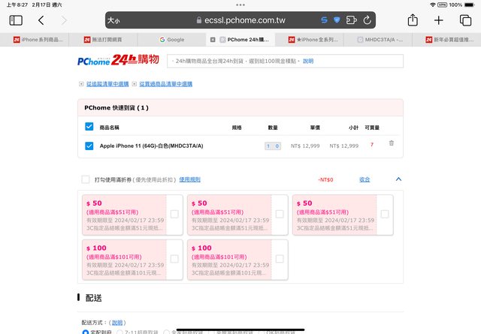Reload the page with refresh icon

pyautogui.click(x=368, y=20)
